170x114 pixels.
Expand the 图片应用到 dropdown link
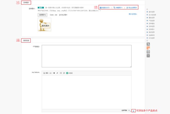click(133, 14)
